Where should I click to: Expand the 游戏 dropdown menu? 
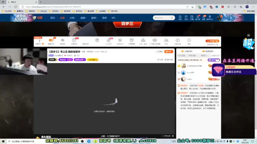[x=94, y=18]
